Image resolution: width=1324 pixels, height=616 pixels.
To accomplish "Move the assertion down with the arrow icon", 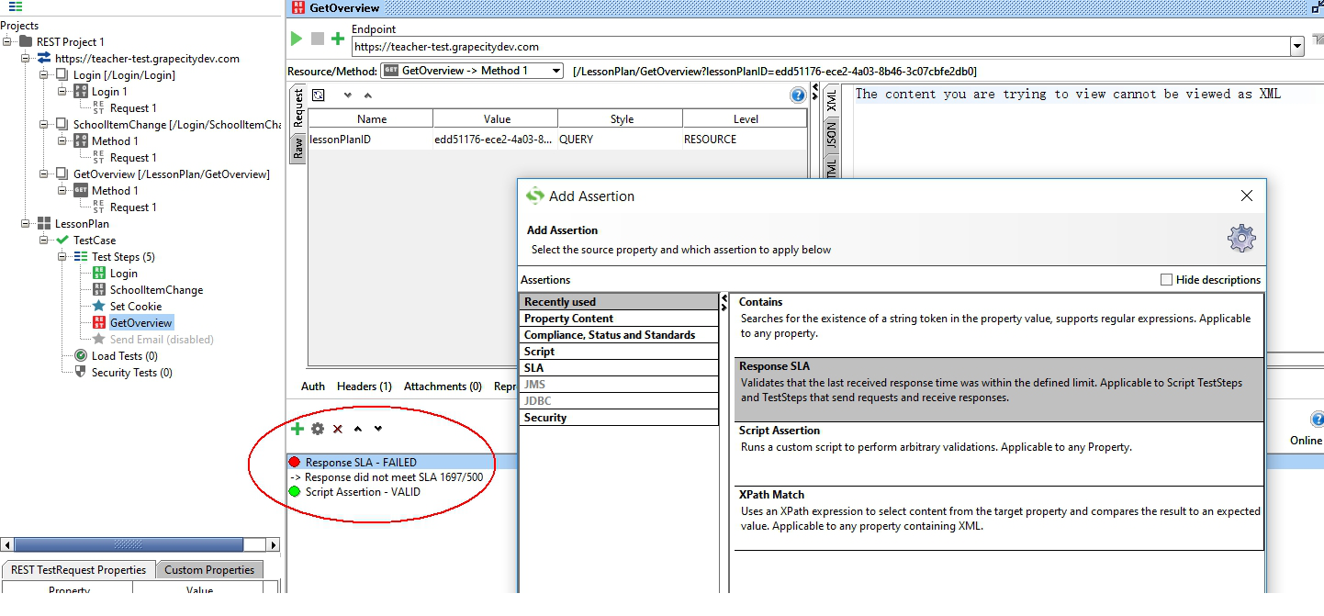I will click(378, 429).
